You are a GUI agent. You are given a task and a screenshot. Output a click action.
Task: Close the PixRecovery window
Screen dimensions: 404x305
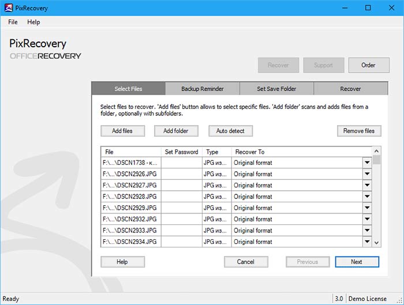pos(392,8)
